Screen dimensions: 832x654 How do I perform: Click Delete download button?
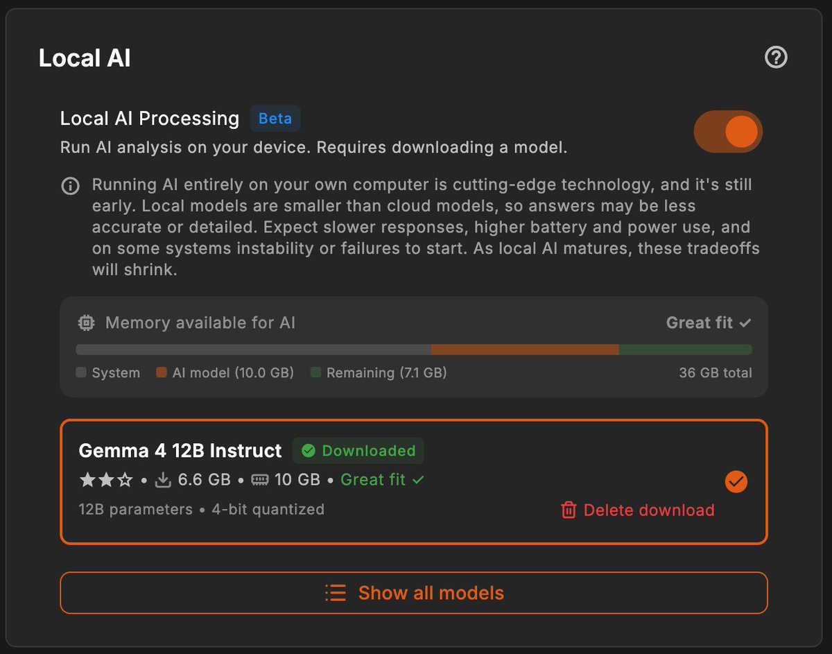[637, 510]
